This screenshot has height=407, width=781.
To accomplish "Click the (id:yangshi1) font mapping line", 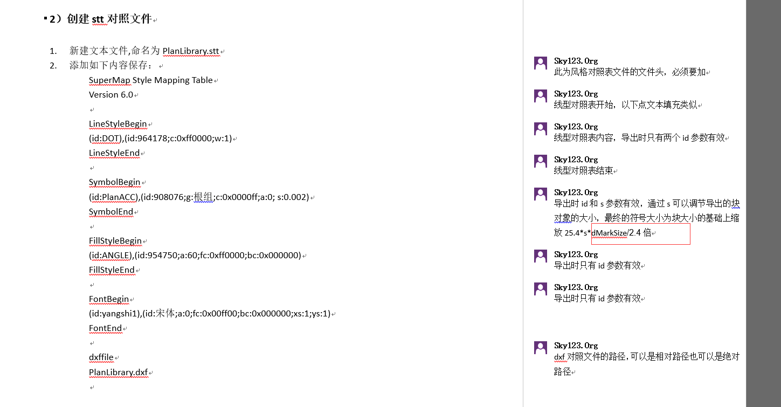I will (209, 314).
